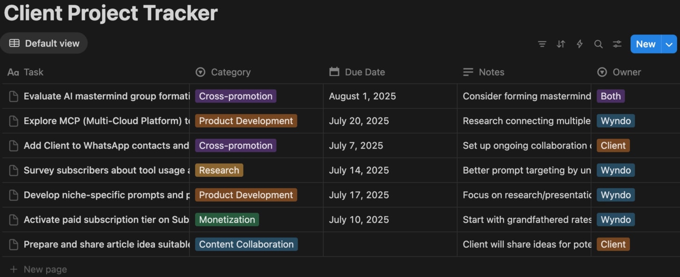Viewport: 680px width, 277px height.
Task: Click the Due Date column header
Action: point(364,72)
